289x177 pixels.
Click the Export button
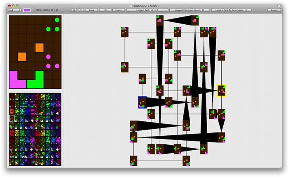(274, 10)
